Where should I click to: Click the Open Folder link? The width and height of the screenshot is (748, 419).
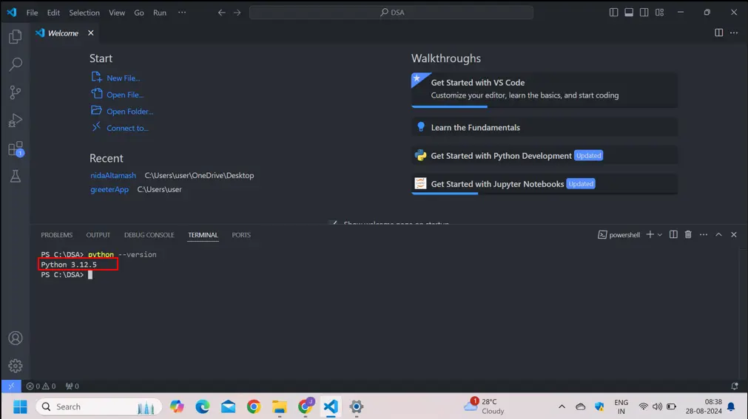[x=129, y=112]
